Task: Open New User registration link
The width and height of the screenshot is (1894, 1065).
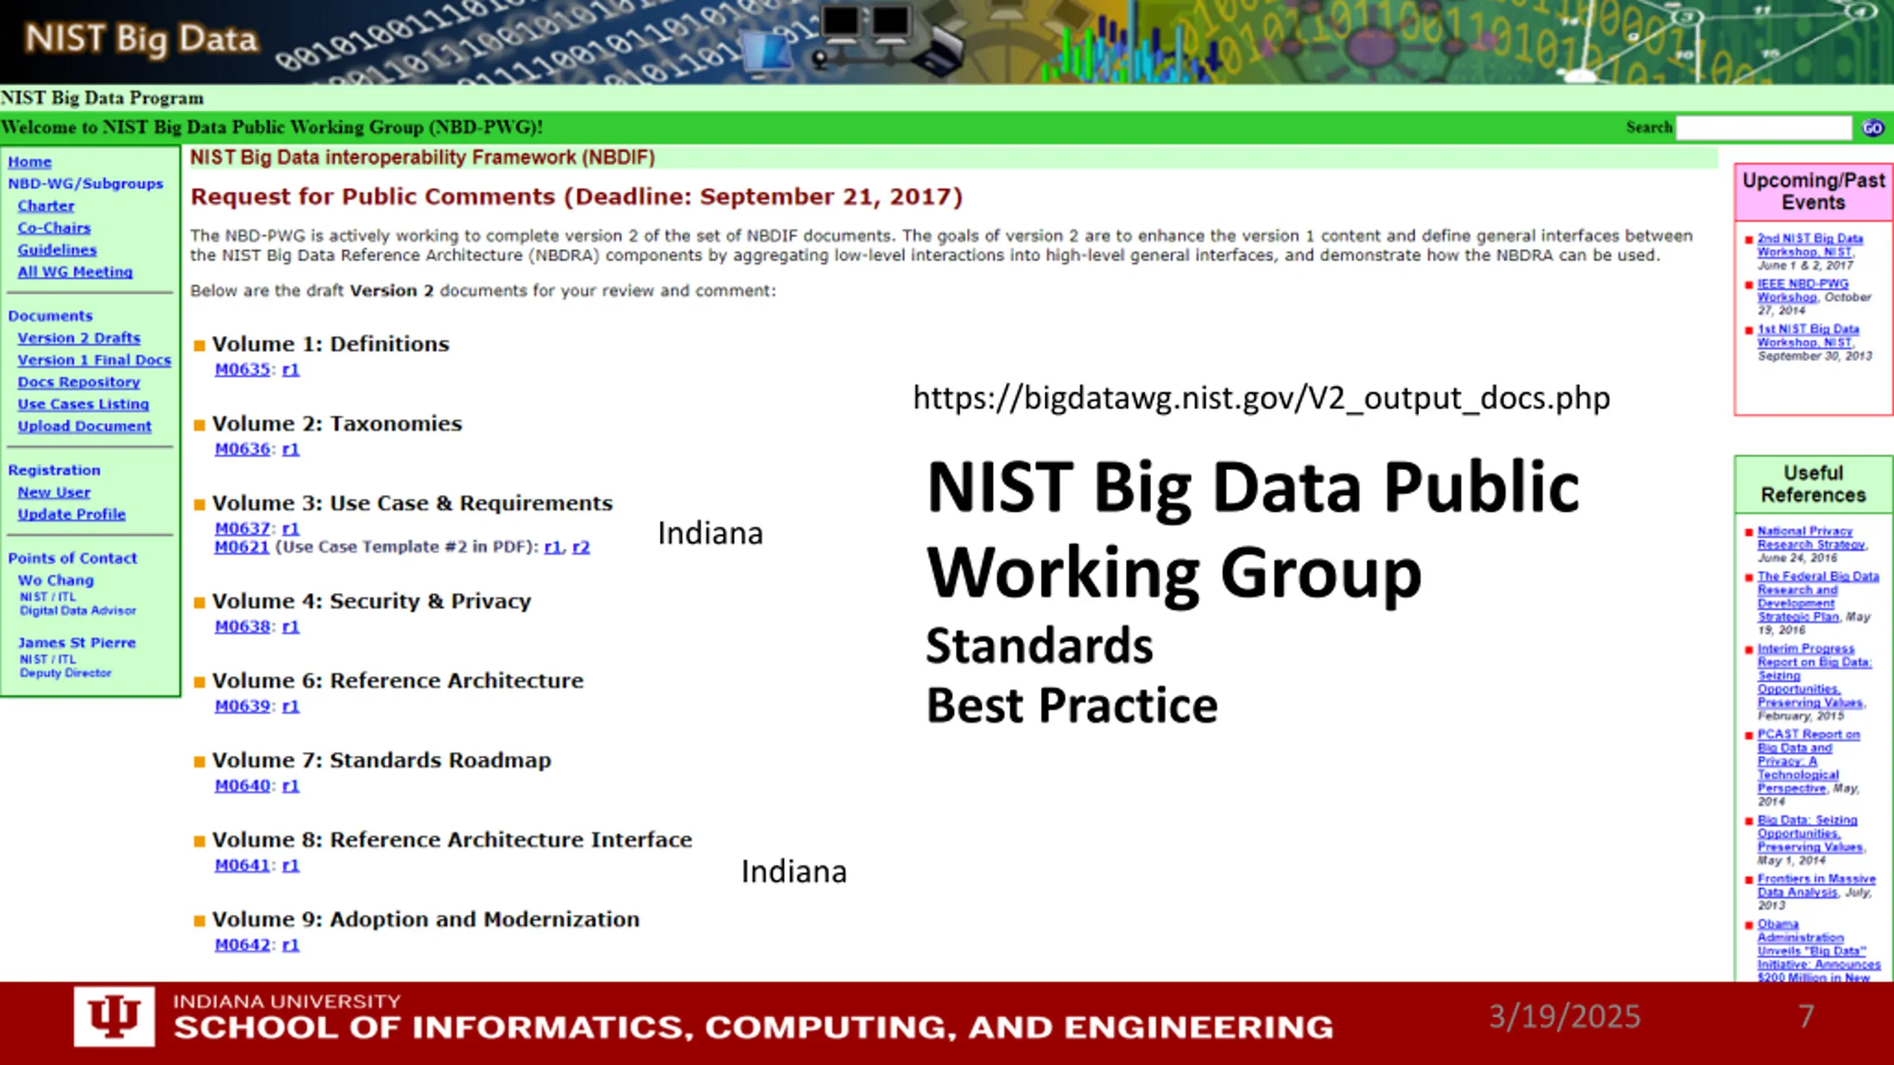Action: (x=54, y=493)
